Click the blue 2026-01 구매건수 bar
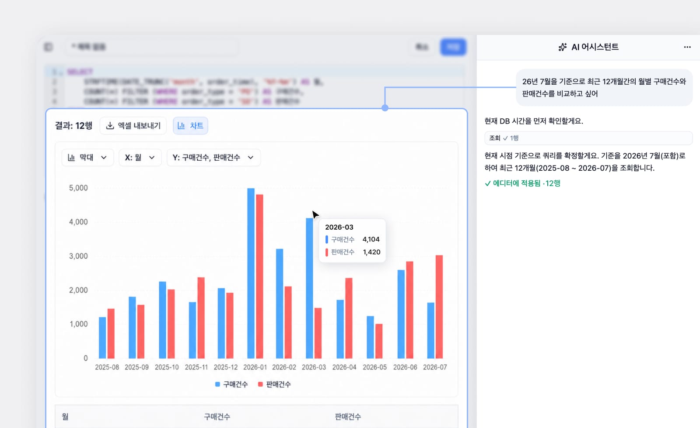 251,273
